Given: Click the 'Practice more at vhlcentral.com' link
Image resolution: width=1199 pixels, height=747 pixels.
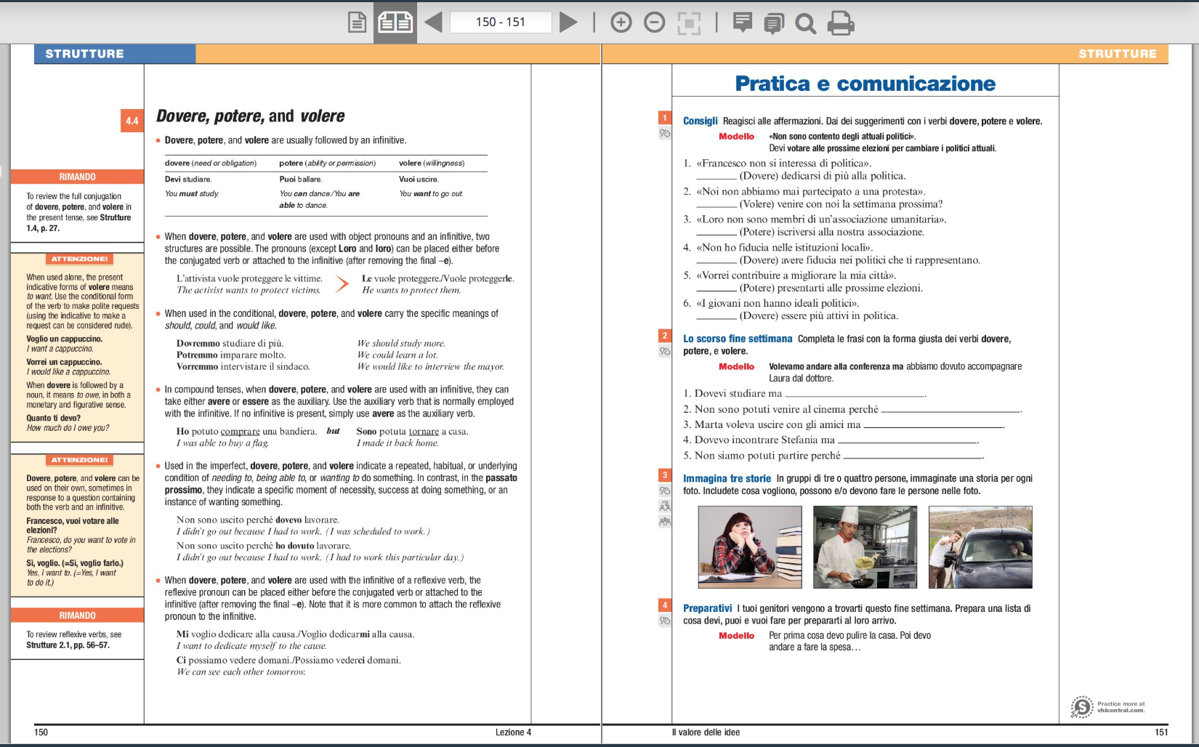Looking at the screenshot, I should (1108, 707).
